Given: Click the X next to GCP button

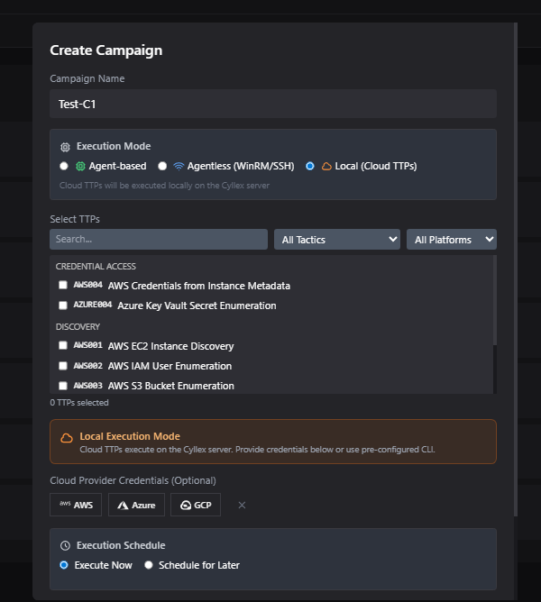Looking at the screenshot, I should (242, 505).
